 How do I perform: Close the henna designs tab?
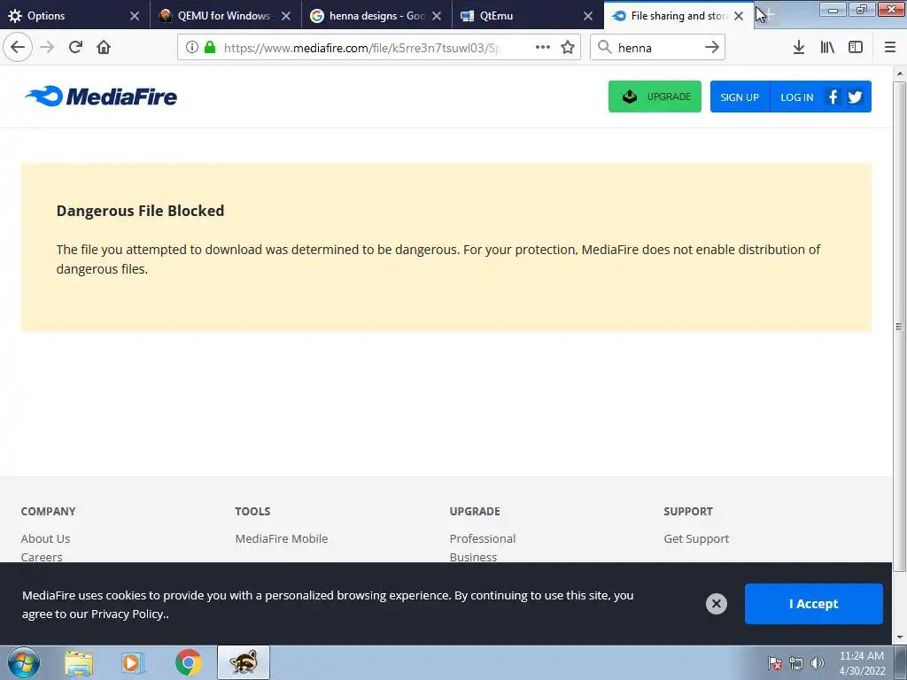pos(437,16)
